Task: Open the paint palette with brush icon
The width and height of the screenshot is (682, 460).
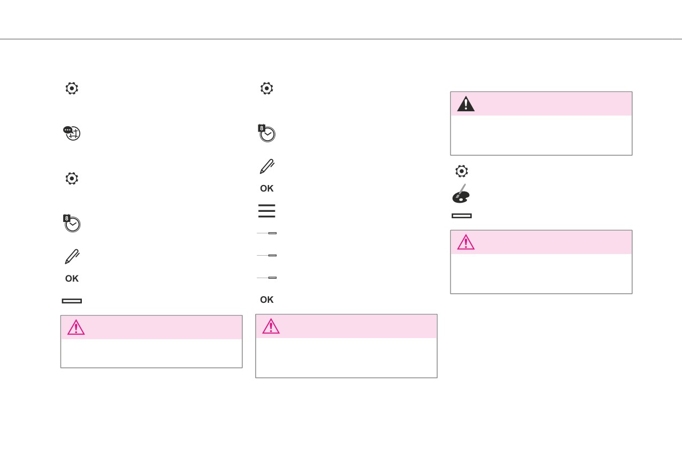Action: coord(461,194)
